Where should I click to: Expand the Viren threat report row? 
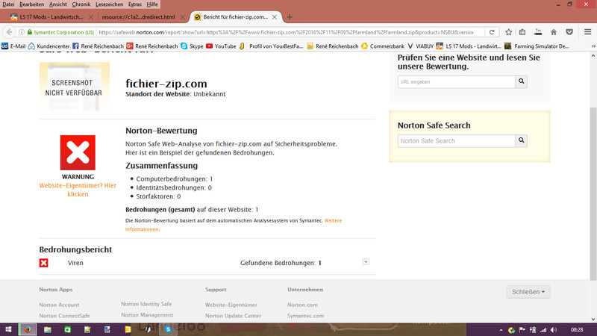point(366,262)
